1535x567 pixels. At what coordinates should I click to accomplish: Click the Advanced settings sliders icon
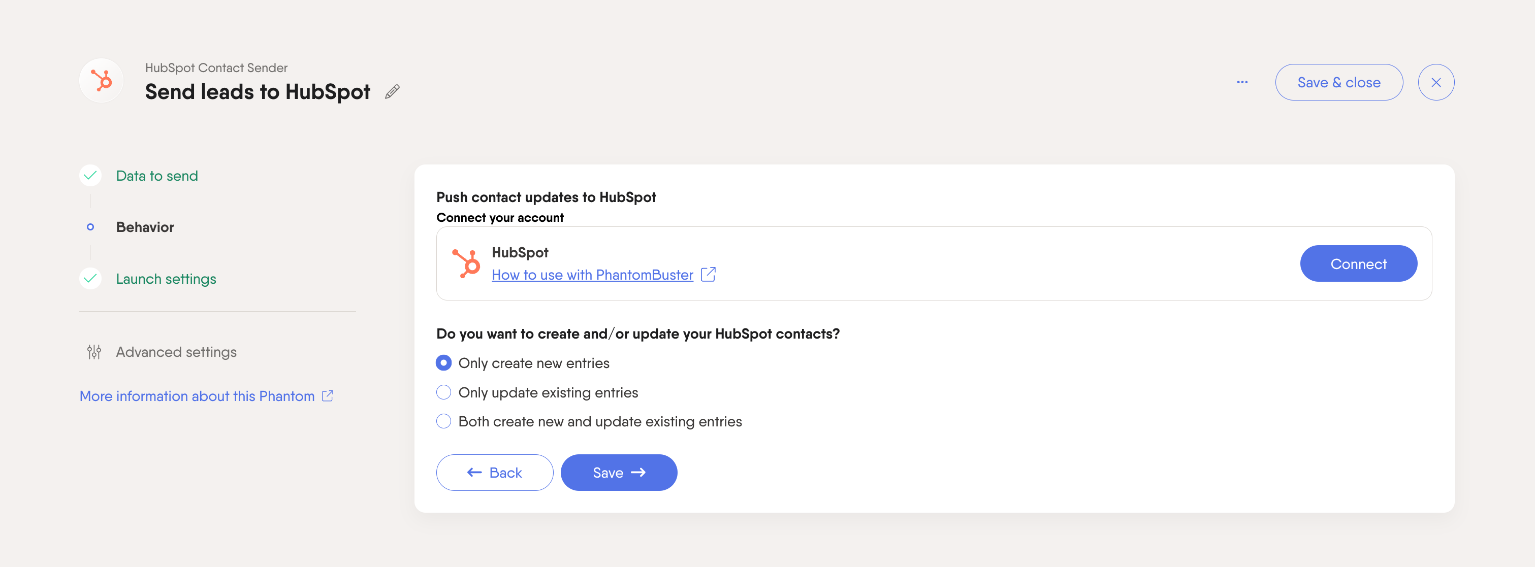pos(93,352)
